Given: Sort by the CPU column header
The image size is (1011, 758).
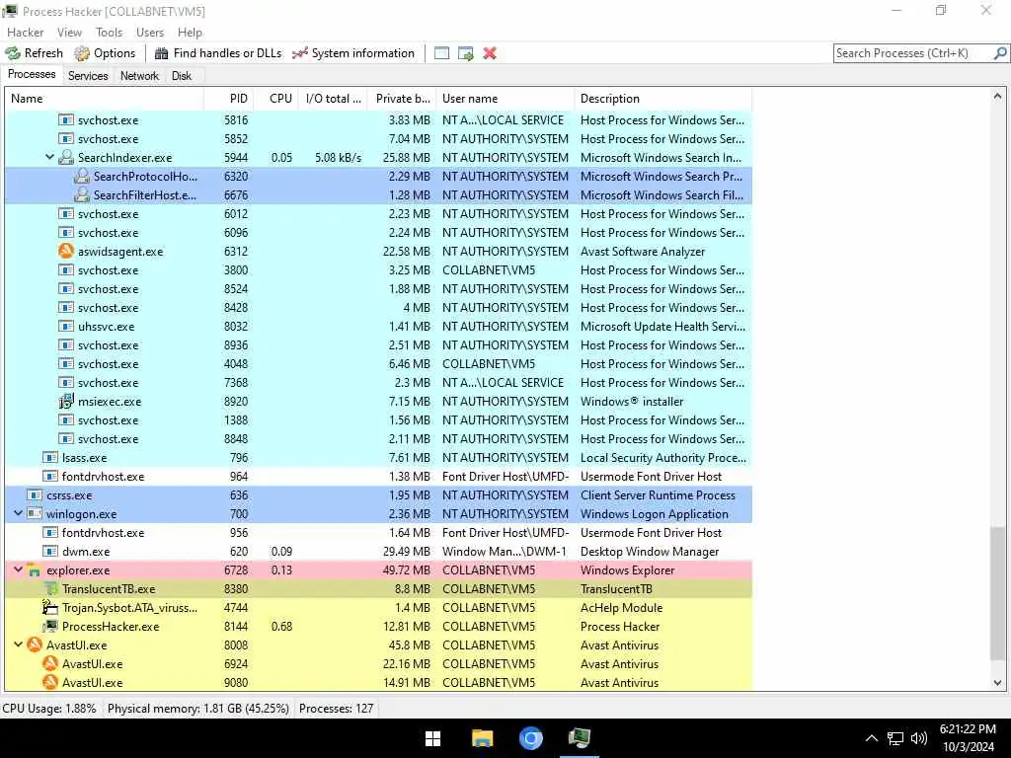Looking at the screenshot, I should pos(275,99).
